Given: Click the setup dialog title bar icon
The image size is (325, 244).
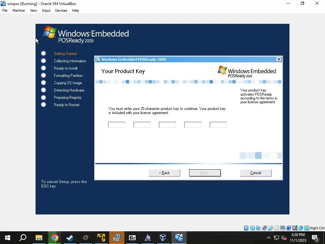Looking at the screenshot, I should pyautogui.click(x=98, y=59).
